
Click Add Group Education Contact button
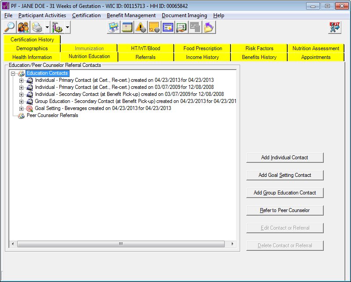pos(285,193)
